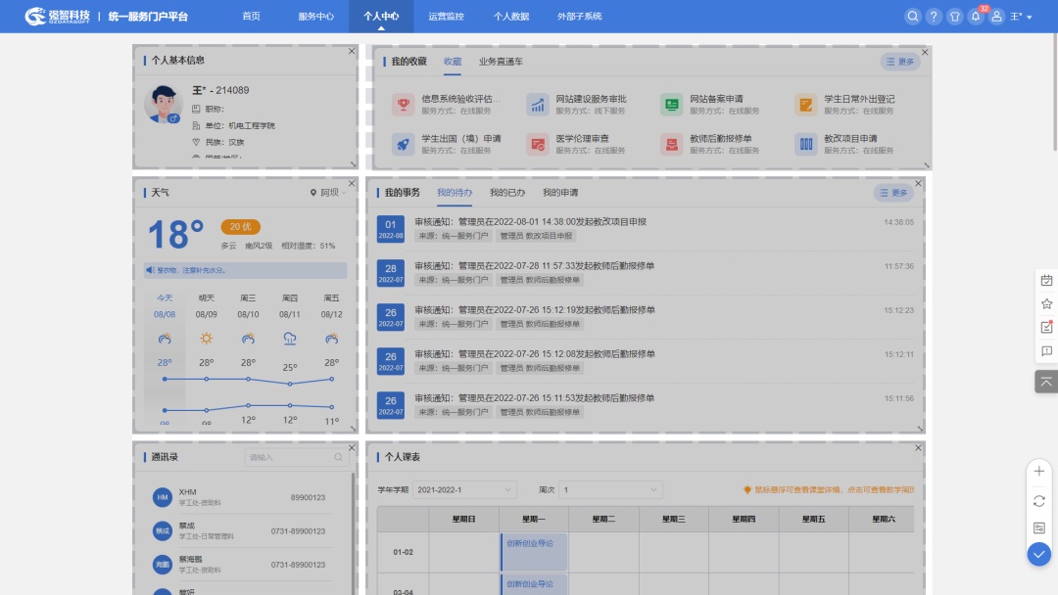Image resolution: width=1058 pixels, height=595 pixels.
Task: Click the plus add-widget floating icon
Action: (1038, 471)
